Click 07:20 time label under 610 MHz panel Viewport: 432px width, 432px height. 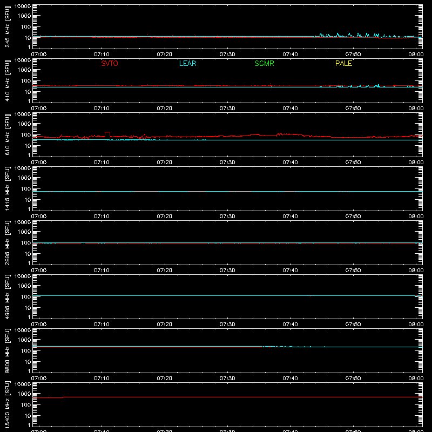point(165,163)
